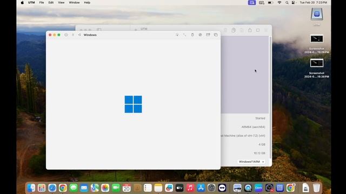
Task: Click the trash icon in UTM main window toolbar
Action: [x=225, y=30]
